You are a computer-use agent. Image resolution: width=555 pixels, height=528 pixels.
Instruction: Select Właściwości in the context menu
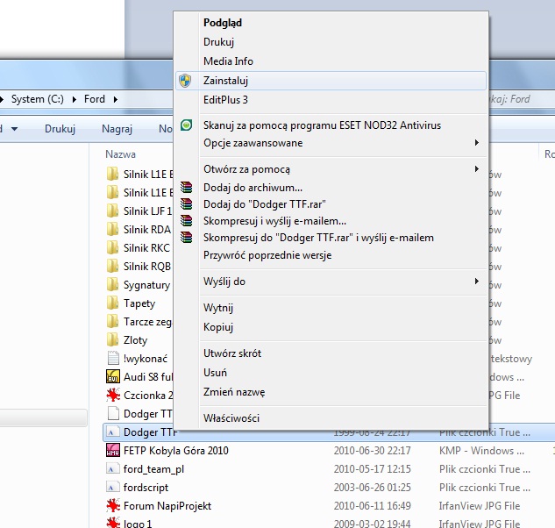tap(231, 418)
